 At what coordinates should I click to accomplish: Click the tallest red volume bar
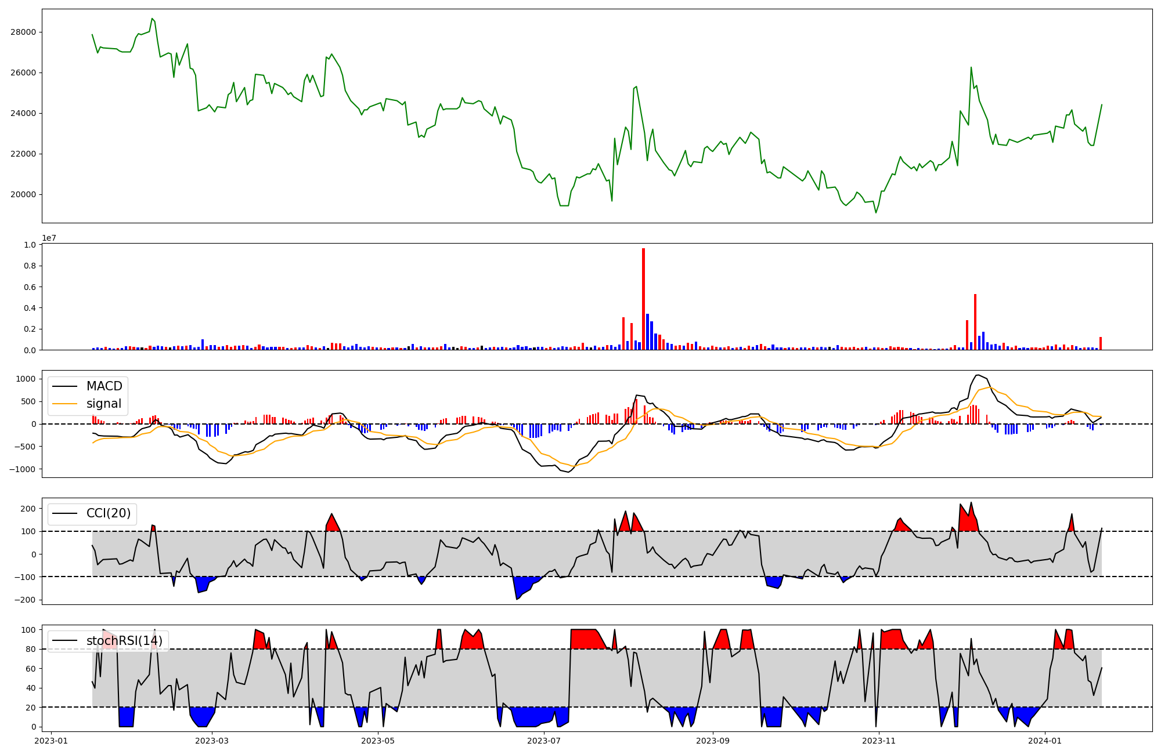pyautogui.click(x=643, y=299)
